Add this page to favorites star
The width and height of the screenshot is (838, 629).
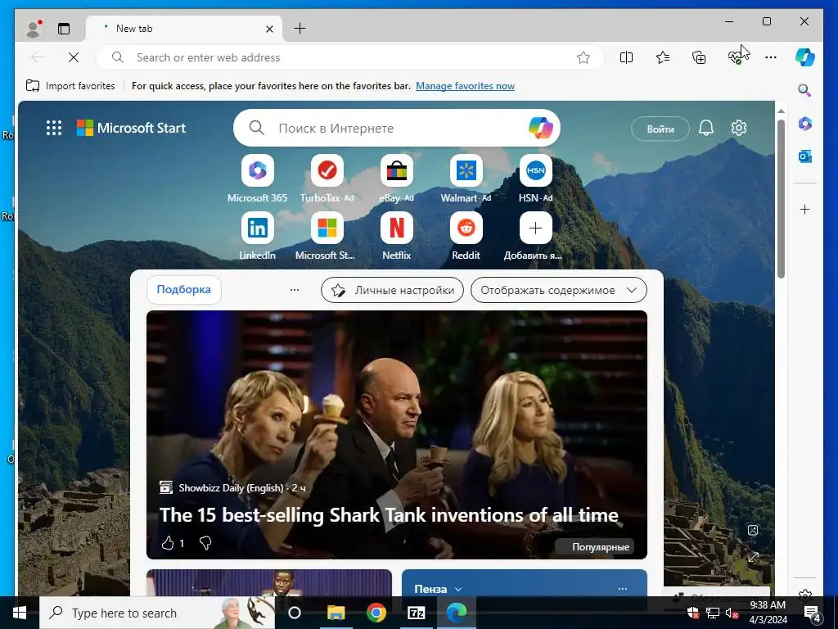[583, 57]
